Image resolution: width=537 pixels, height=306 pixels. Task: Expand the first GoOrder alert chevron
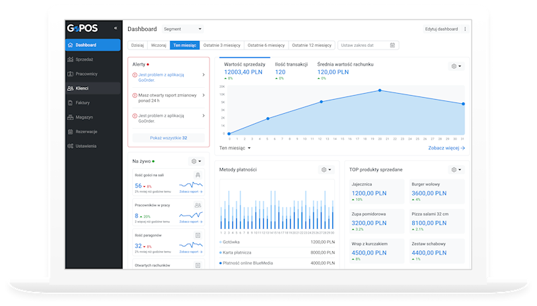pyautogui.click(x=203, y=75)
